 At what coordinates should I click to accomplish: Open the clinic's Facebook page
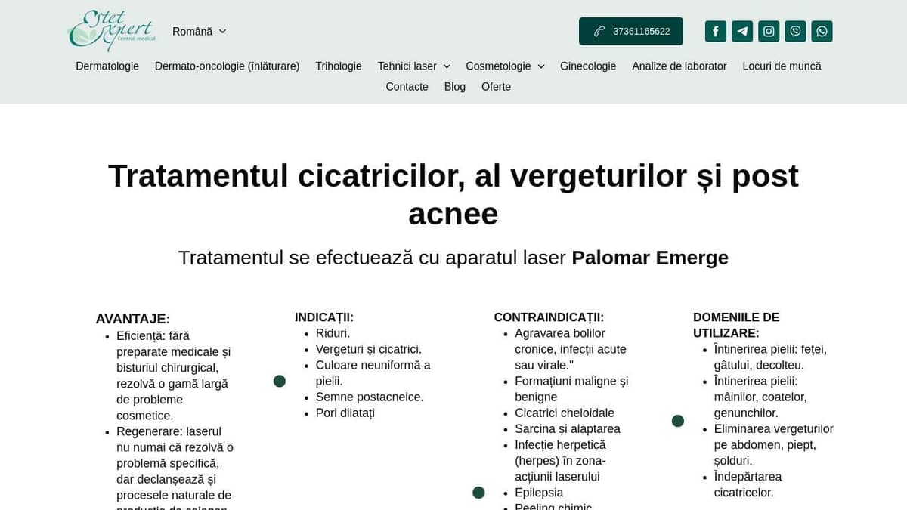click(715, 31)
